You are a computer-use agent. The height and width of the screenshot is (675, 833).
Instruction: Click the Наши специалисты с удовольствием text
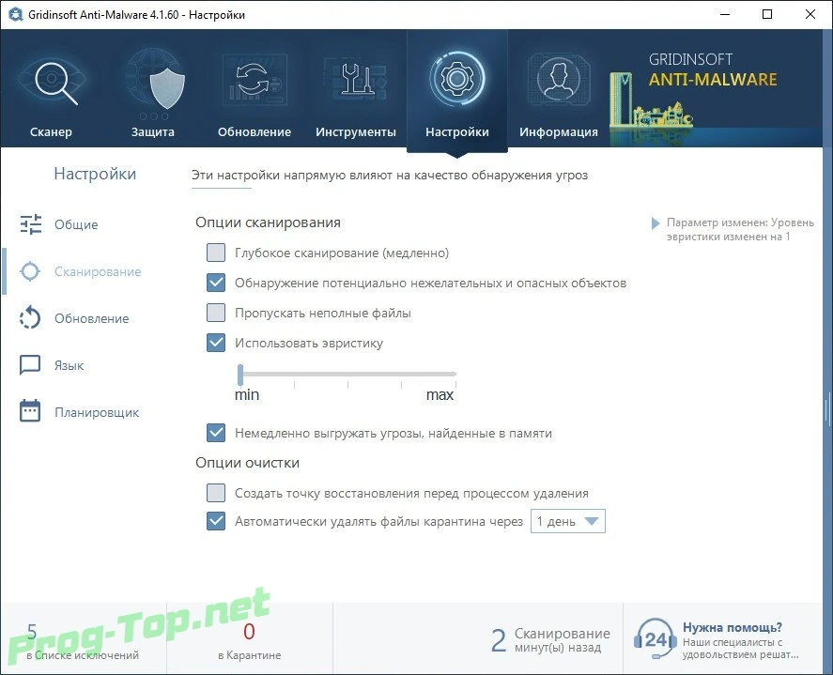click(740, 649)
